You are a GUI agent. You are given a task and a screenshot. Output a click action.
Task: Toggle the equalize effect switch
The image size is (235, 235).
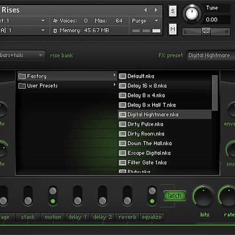coord(152,196)
